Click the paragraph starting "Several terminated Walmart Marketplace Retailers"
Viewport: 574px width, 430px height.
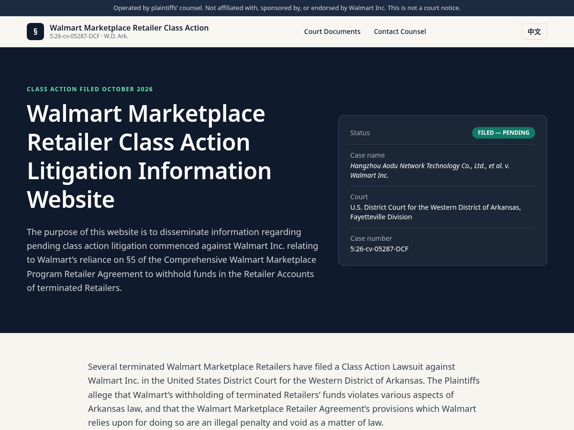(284, 395)
